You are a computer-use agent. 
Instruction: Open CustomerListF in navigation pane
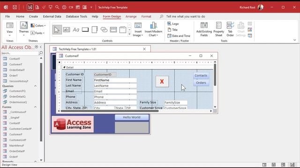(18, 140)
